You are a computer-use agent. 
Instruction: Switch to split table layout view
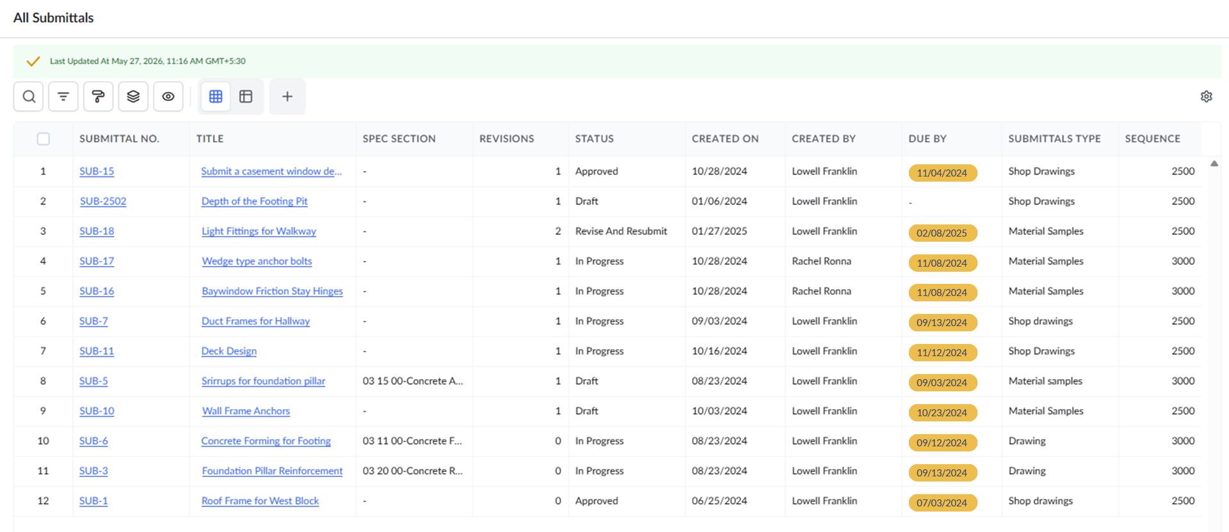tap(246, 97)
